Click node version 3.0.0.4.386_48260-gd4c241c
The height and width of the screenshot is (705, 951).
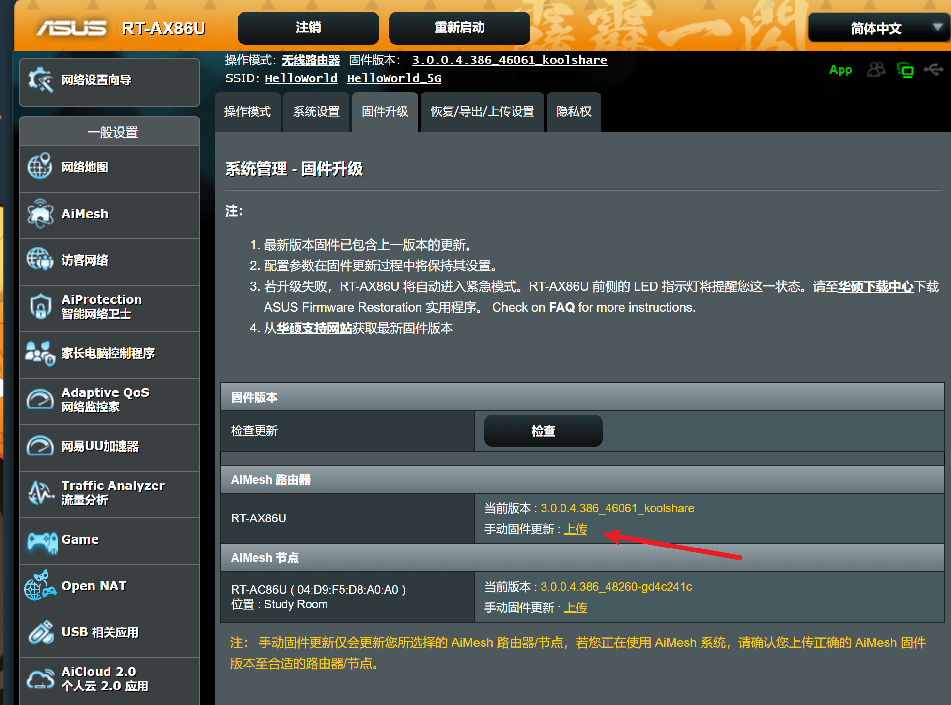click(x=616, y=587)
